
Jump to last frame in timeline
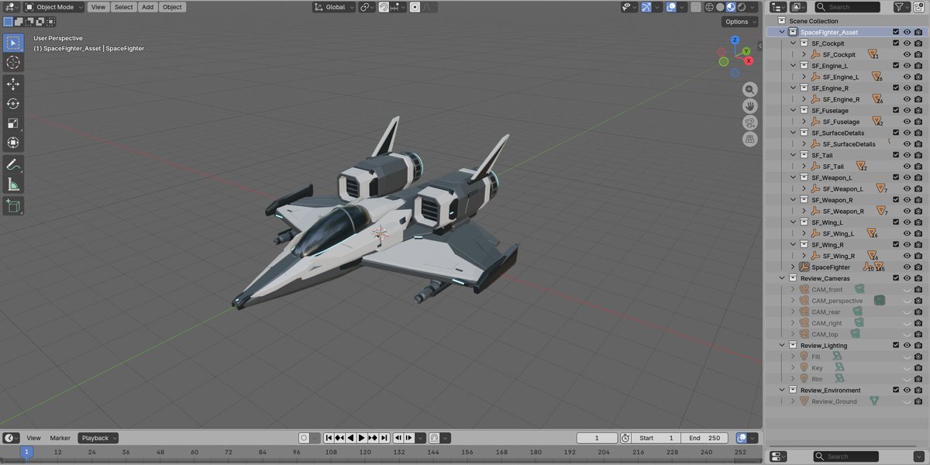tap(384, 438)
